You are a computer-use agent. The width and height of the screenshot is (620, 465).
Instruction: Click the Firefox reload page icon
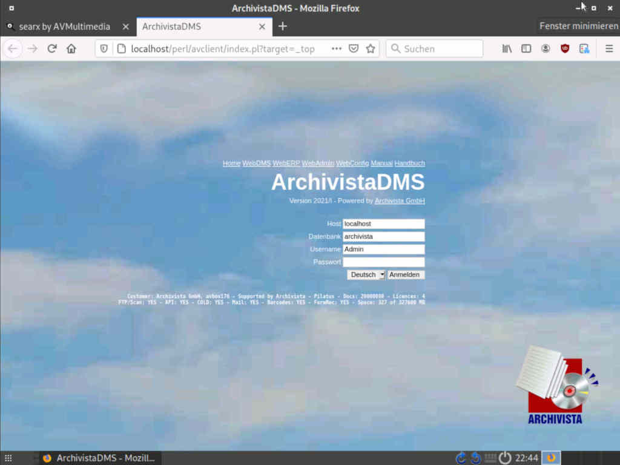pos(52,49)
